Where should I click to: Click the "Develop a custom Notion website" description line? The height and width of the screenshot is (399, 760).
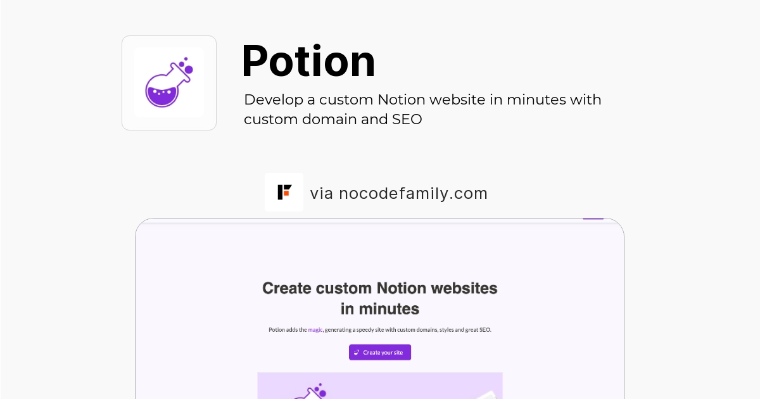coord(422,100)
